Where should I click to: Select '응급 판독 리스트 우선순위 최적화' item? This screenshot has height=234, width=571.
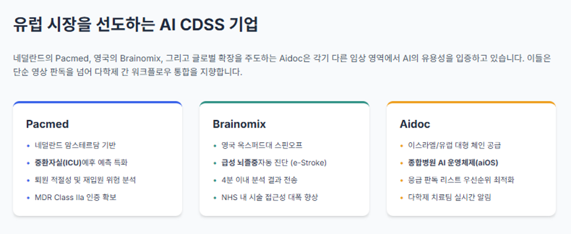(461, 180)
